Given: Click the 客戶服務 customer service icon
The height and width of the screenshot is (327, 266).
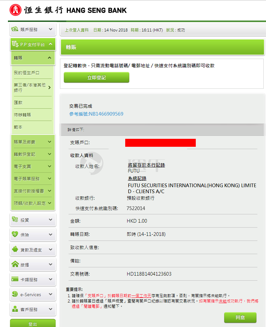Looking at the screenshot, I should [15, 309].
